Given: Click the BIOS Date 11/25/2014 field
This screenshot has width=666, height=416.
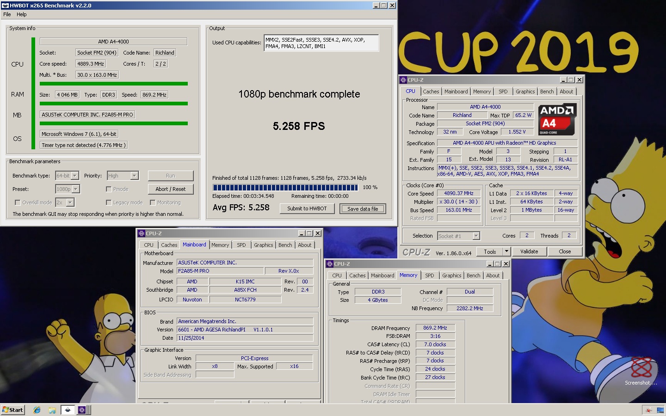Looking at the screenshot, I should (245, 338).
